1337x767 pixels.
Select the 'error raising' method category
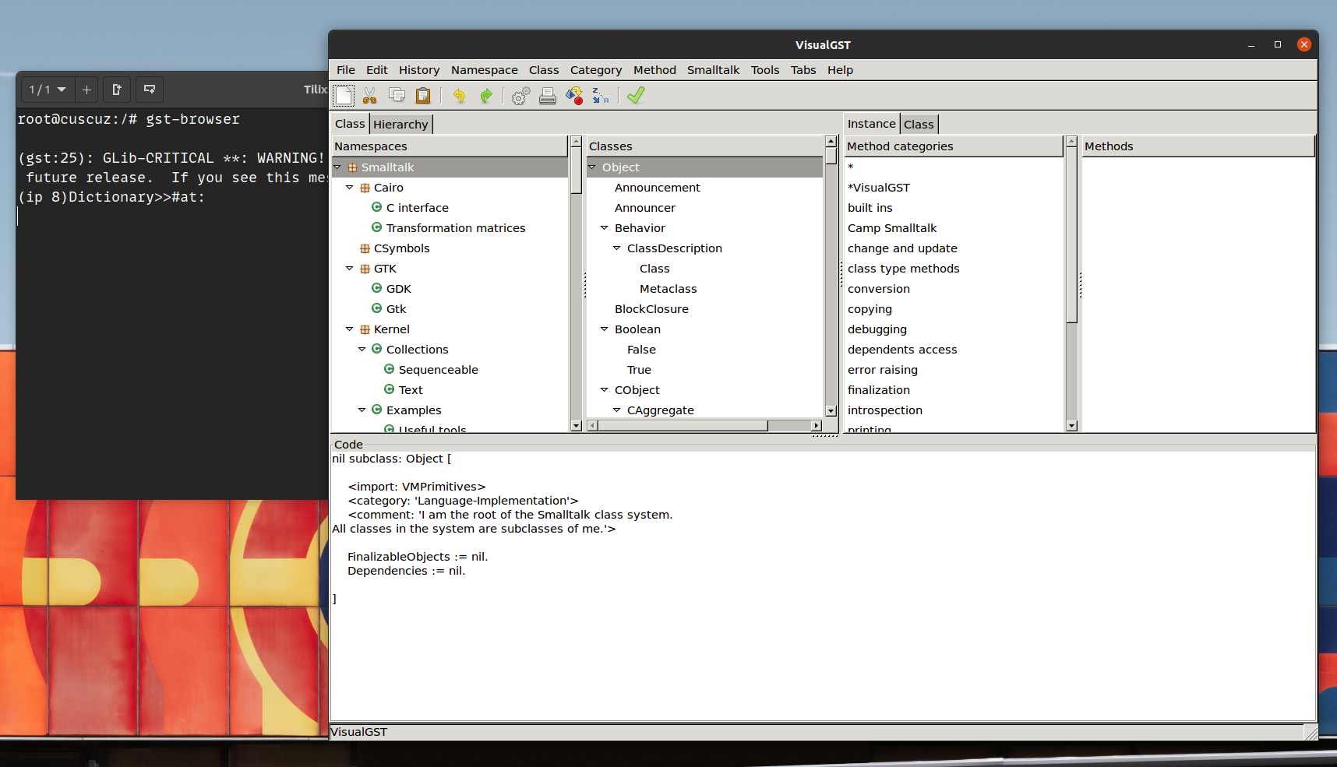(883, 370)
